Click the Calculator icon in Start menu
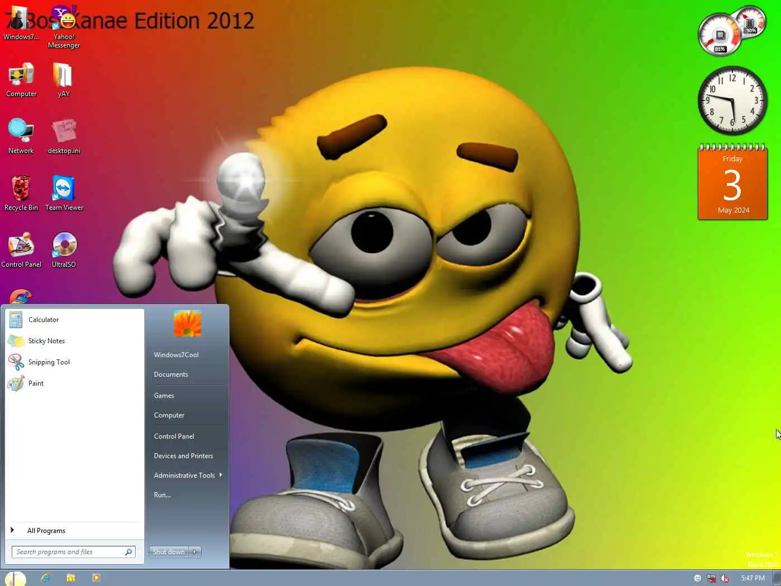The image size is (781, 586). pos(16,320)
